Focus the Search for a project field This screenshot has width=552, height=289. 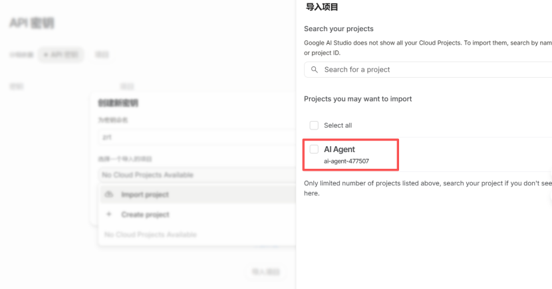[x=432, y=70]
